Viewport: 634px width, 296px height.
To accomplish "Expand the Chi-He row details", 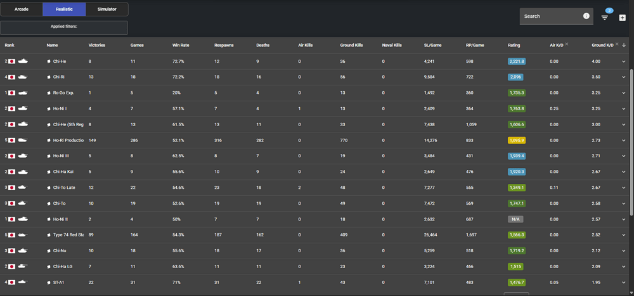I will 623,61.
